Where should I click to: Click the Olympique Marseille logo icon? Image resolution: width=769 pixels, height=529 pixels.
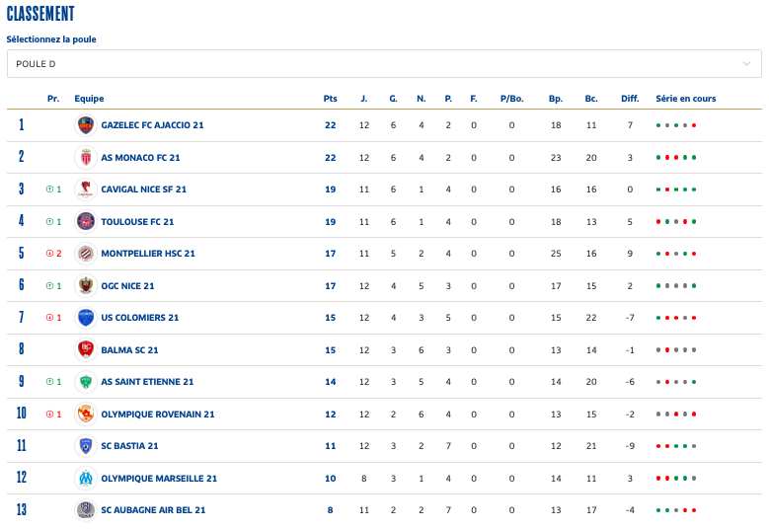86,479
